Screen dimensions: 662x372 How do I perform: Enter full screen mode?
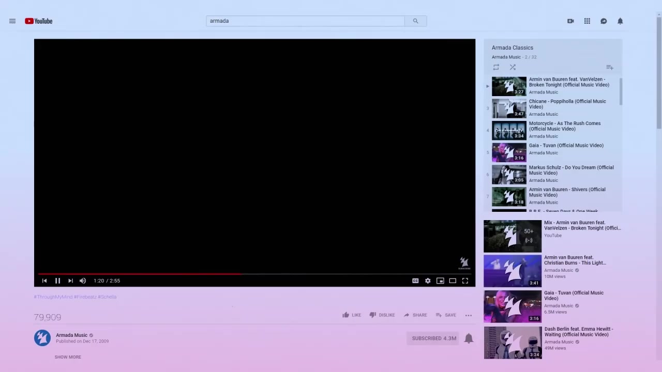point(465,281)
